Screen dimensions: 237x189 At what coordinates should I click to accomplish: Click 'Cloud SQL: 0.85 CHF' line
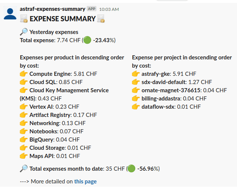[x=56, y=82]
